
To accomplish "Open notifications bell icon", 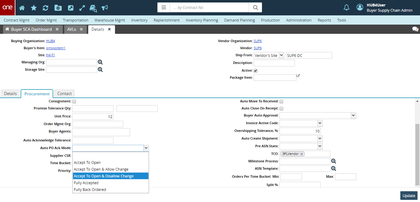I will (347, 8).
